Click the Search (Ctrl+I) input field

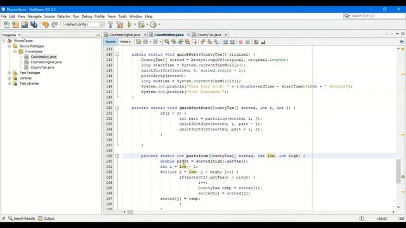point(378,16)
